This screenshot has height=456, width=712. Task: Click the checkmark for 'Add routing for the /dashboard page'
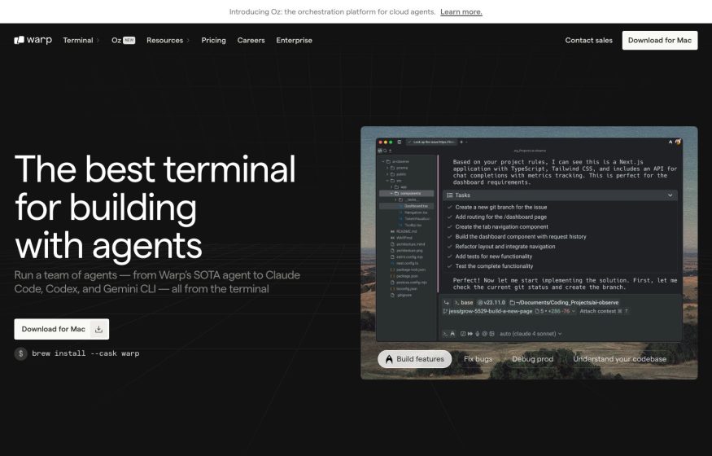click(x=449, y=217)
